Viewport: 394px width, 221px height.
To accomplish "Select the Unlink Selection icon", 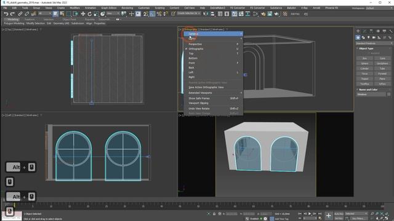I will tap(26, 14).
